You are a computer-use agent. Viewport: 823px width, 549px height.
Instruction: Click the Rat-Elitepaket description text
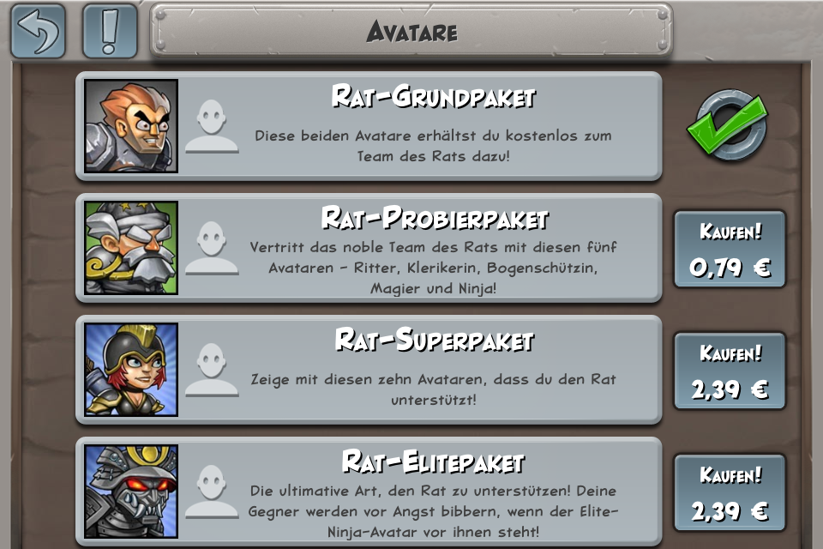click(x=434, y=511)
